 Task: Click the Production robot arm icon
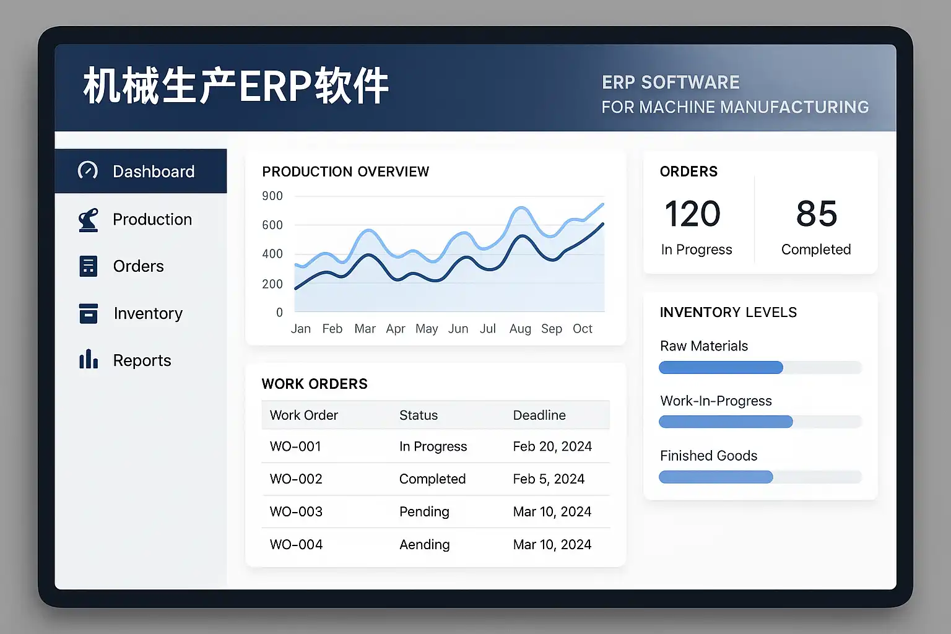pos(89,220)
